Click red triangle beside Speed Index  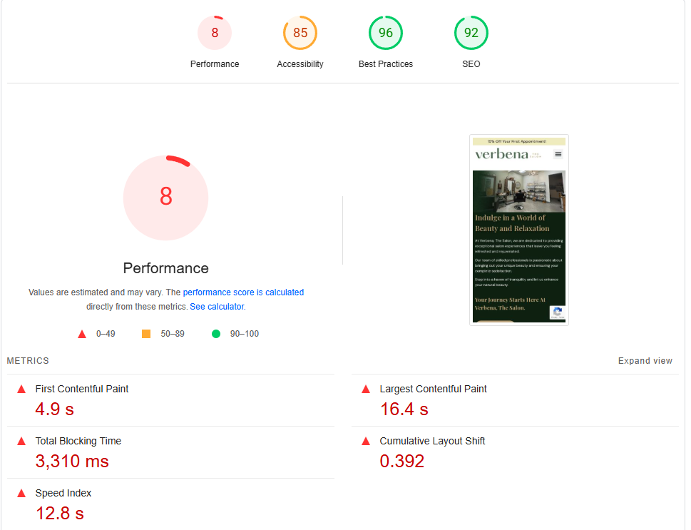pos(21,493)
